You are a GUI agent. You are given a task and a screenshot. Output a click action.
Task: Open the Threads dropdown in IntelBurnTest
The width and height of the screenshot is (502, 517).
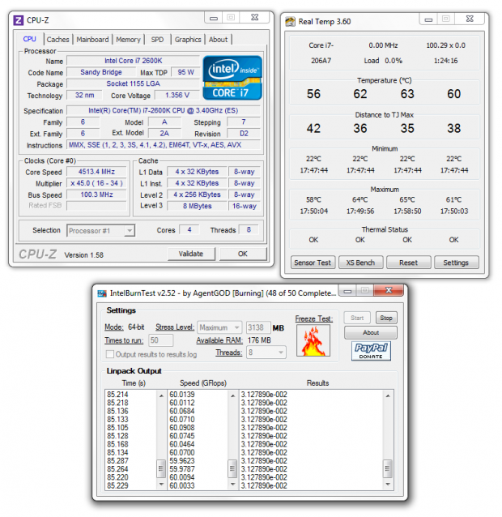coord(266,352)
